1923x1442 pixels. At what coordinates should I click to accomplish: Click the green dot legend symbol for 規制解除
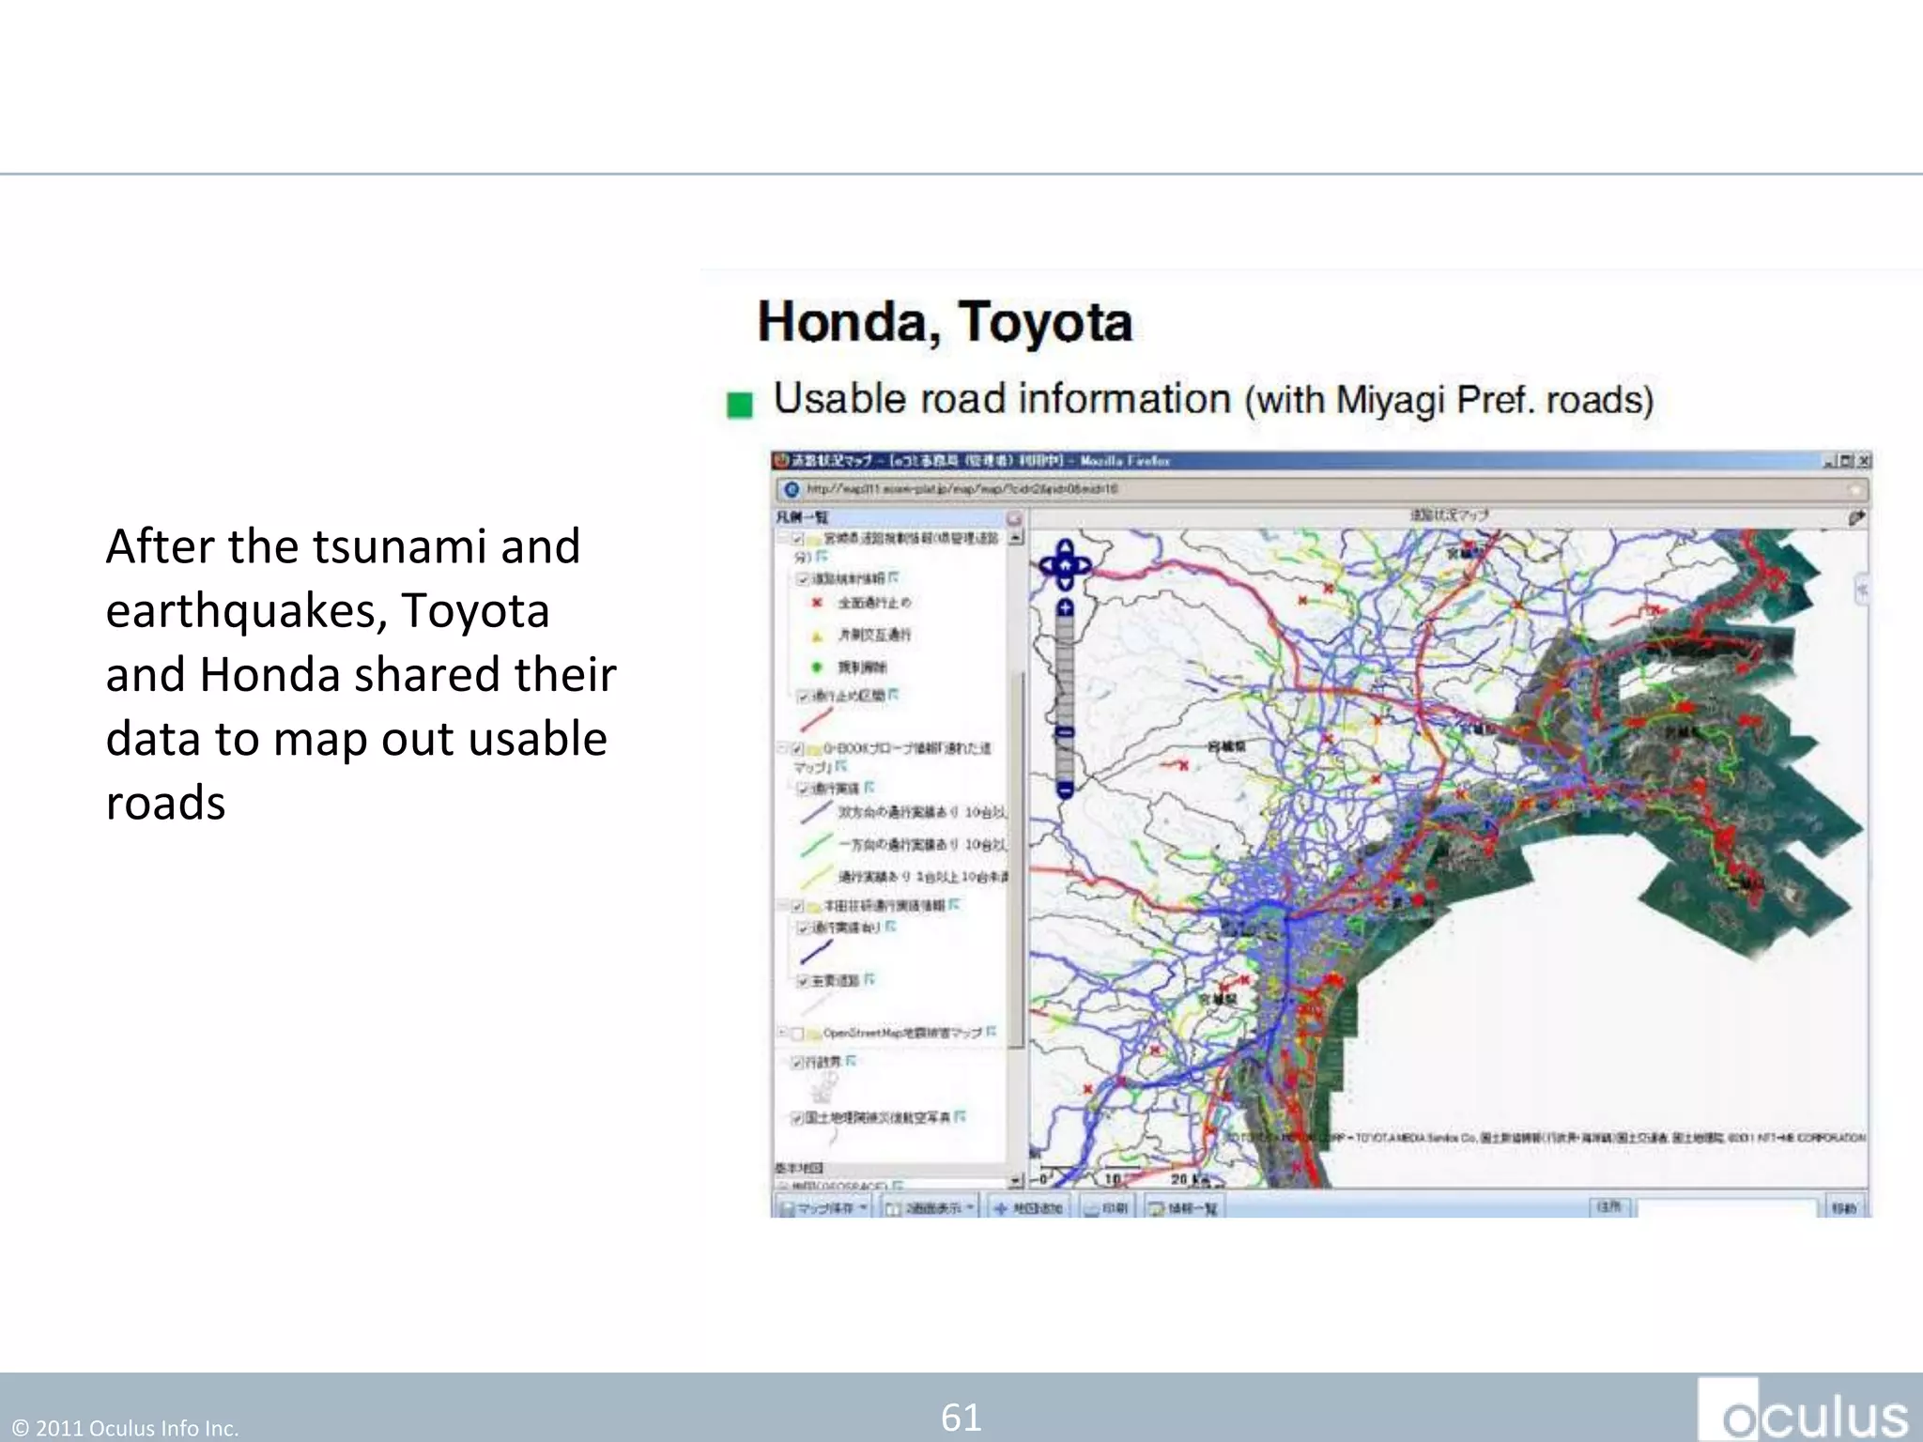pyautogui.click(x=817, y=667)
